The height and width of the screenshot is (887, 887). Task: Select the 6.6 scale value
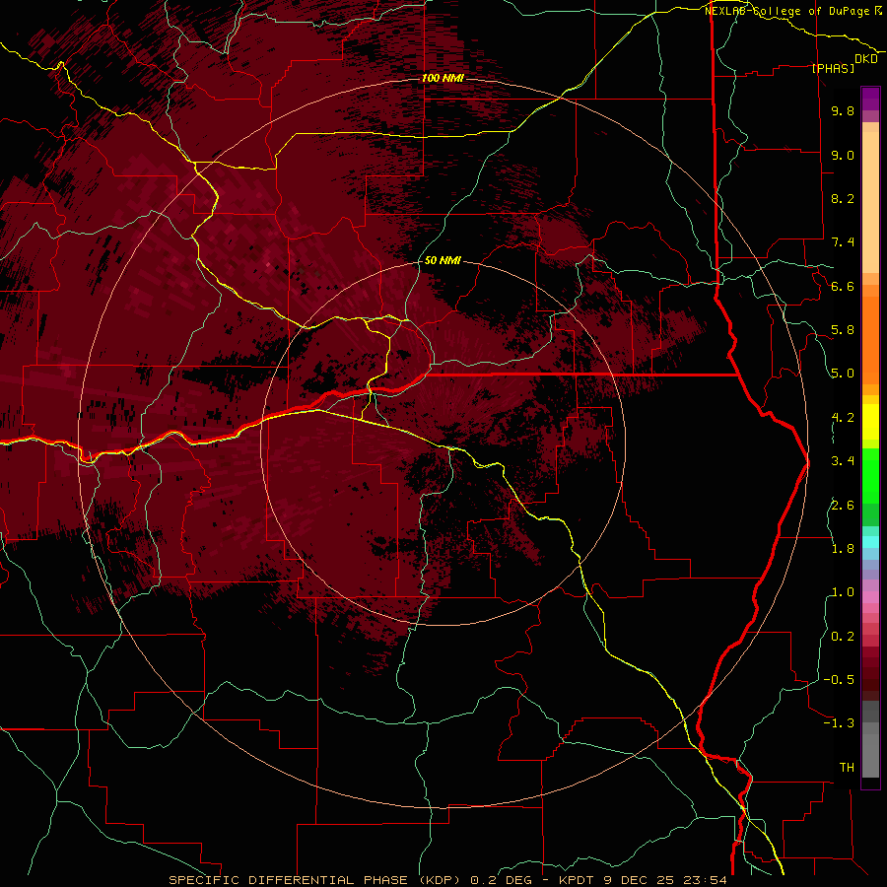pos(843,286)
